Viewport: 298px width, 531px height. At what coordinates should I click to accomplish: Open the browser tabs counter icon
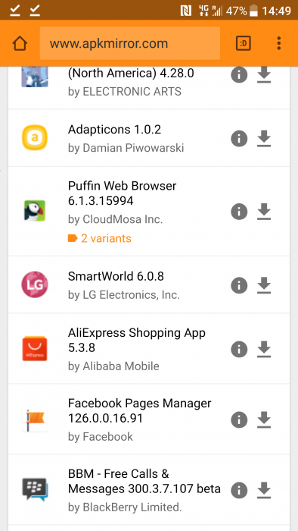(244, 43)
